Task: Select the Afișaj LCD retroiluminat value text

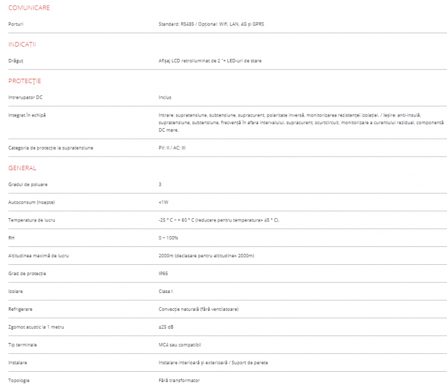Action: click(210, 61)
